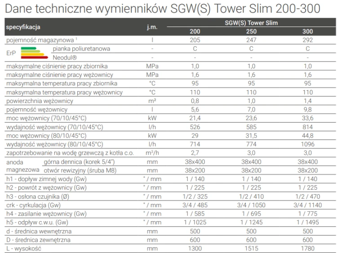Select coil power value '44,8'

[307, 136]
